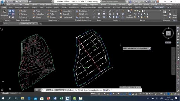Image resolution: width=180 pixels, height=101 pixels.
Task: Click the Sample Lines tool
Action: [82, 14]
